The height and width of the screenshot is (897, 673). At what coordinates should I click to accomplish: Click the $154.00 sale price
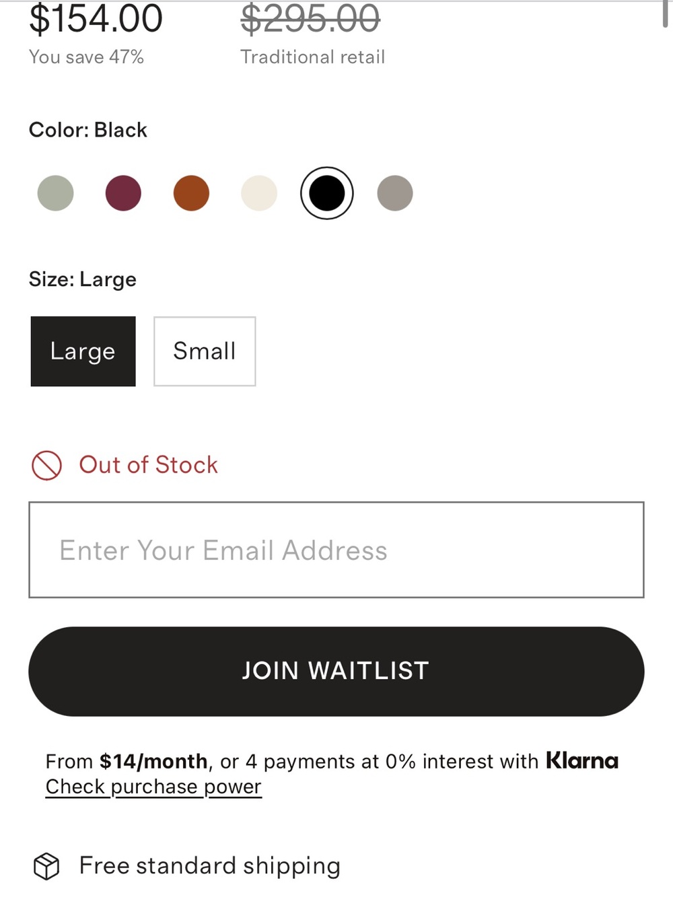pyautogui.click(x=96, y=18)
